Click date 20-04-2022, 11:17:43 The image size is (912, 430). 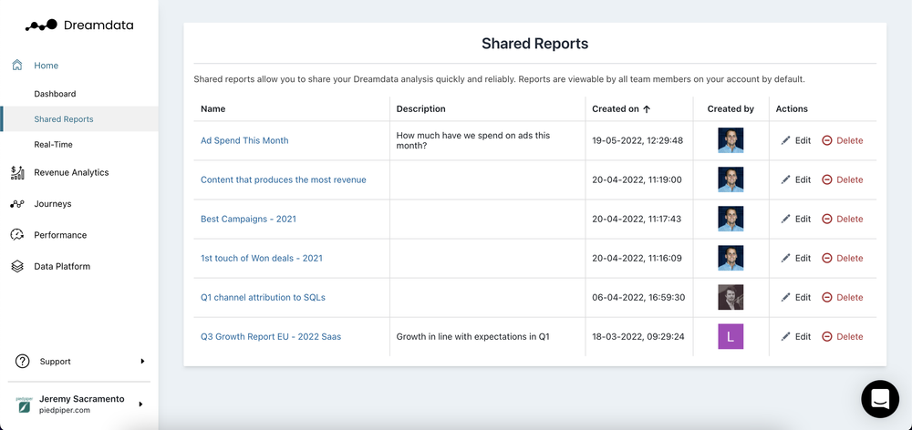coord(637,219)
